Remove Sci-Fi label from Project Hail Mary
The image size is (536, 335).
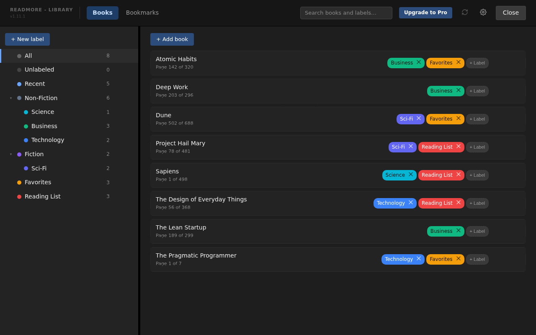pyautogui.click(x=411, y=147)
